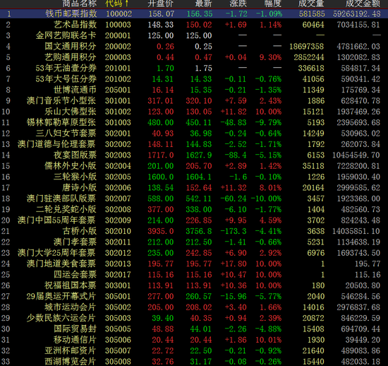Click latest price 1627.9
The height and width of the screenshot is (366, 388).
click(x=199, y=155)
